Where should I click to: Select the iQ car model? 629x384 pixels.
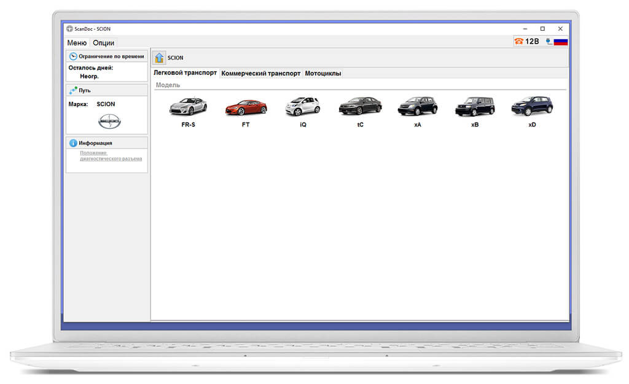click(303, 107)
